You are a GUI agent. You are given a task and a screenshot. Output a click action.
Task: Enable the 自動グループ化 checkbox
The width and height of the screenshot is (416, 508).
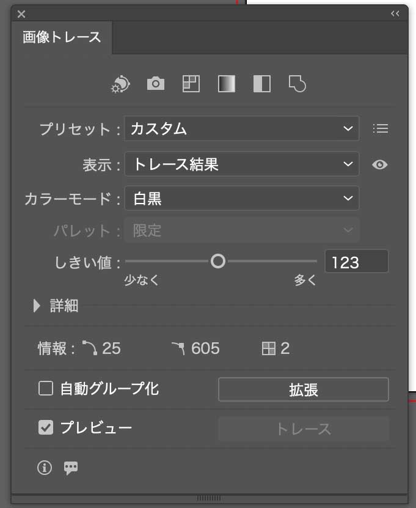(x=46, y=388)
